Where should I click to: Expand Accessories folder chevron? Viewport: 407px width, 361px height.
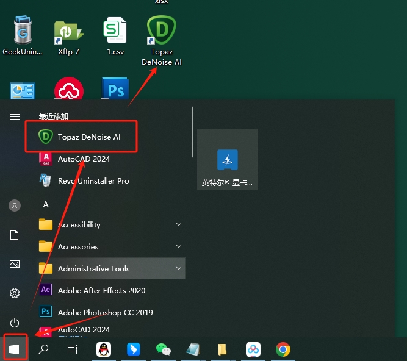point(179,246)
